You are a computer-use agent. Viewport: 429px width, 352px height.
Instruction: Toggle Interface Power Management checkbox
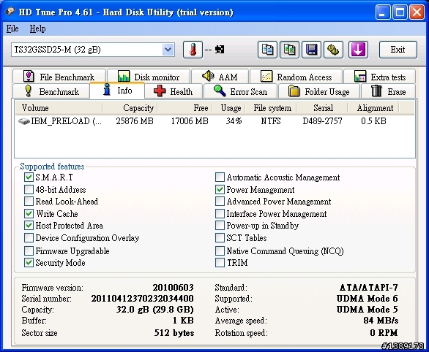(x=220, y=213)
